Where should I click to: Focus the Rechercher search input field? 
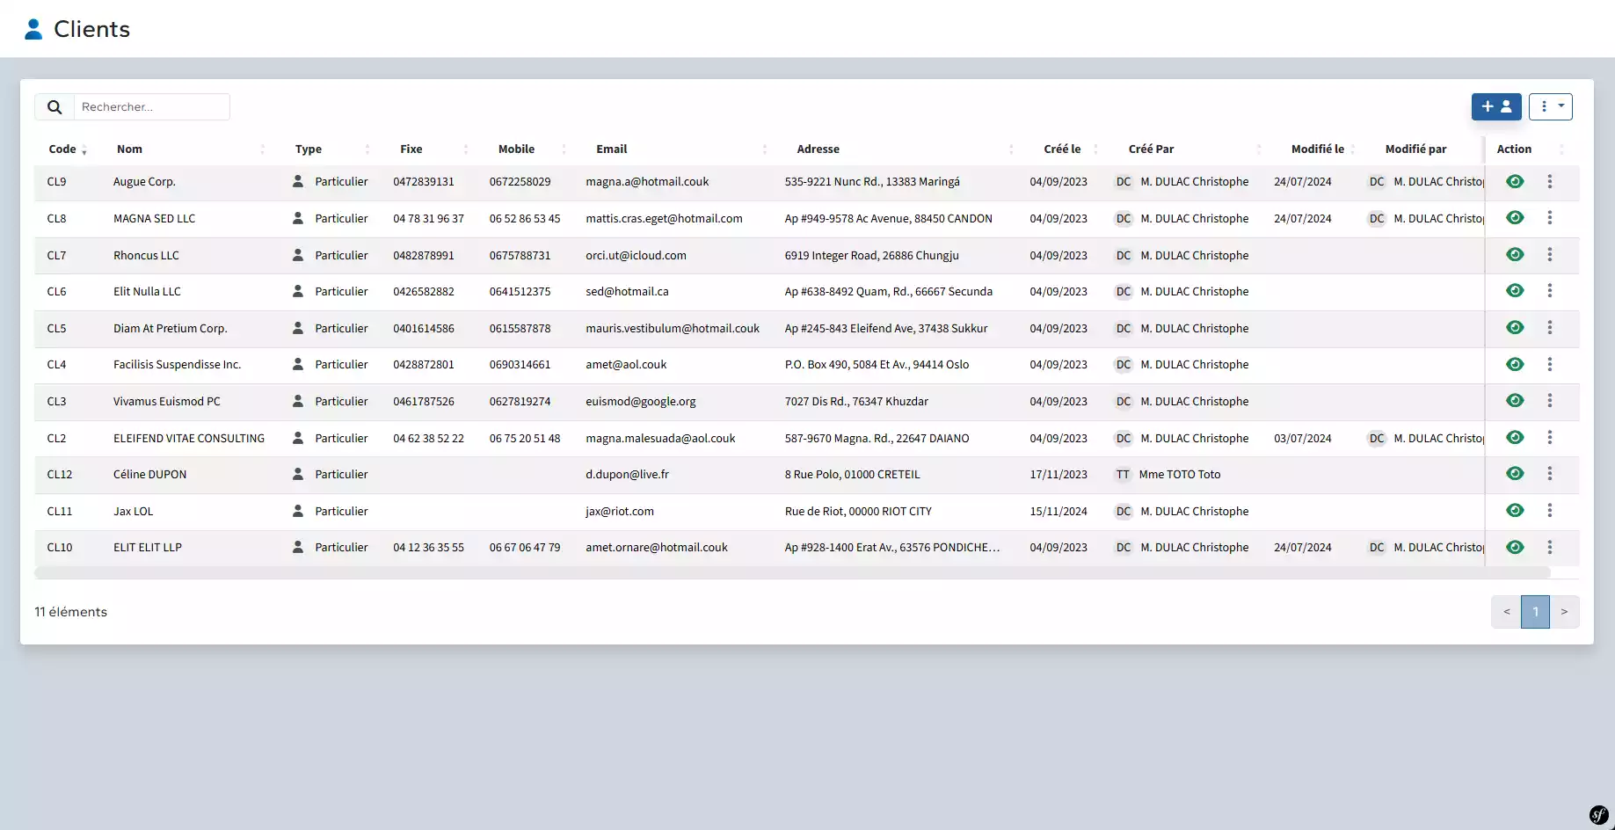(x=151, y=107)
